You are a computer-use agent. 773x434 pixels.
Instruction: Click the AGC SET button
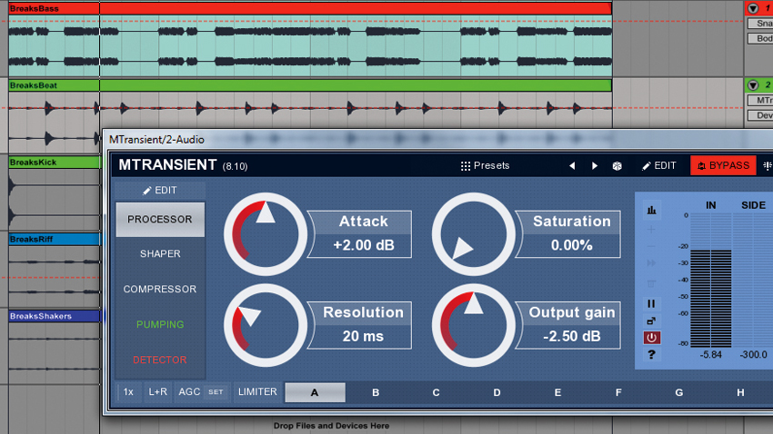tap(216, 392)
